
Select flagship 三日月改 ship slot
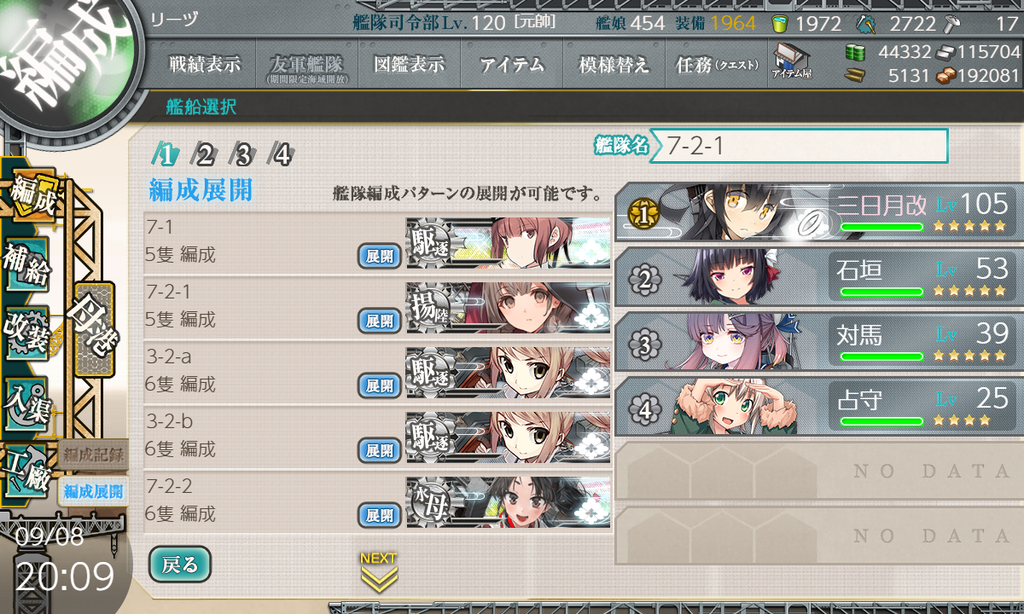point(819,211)
